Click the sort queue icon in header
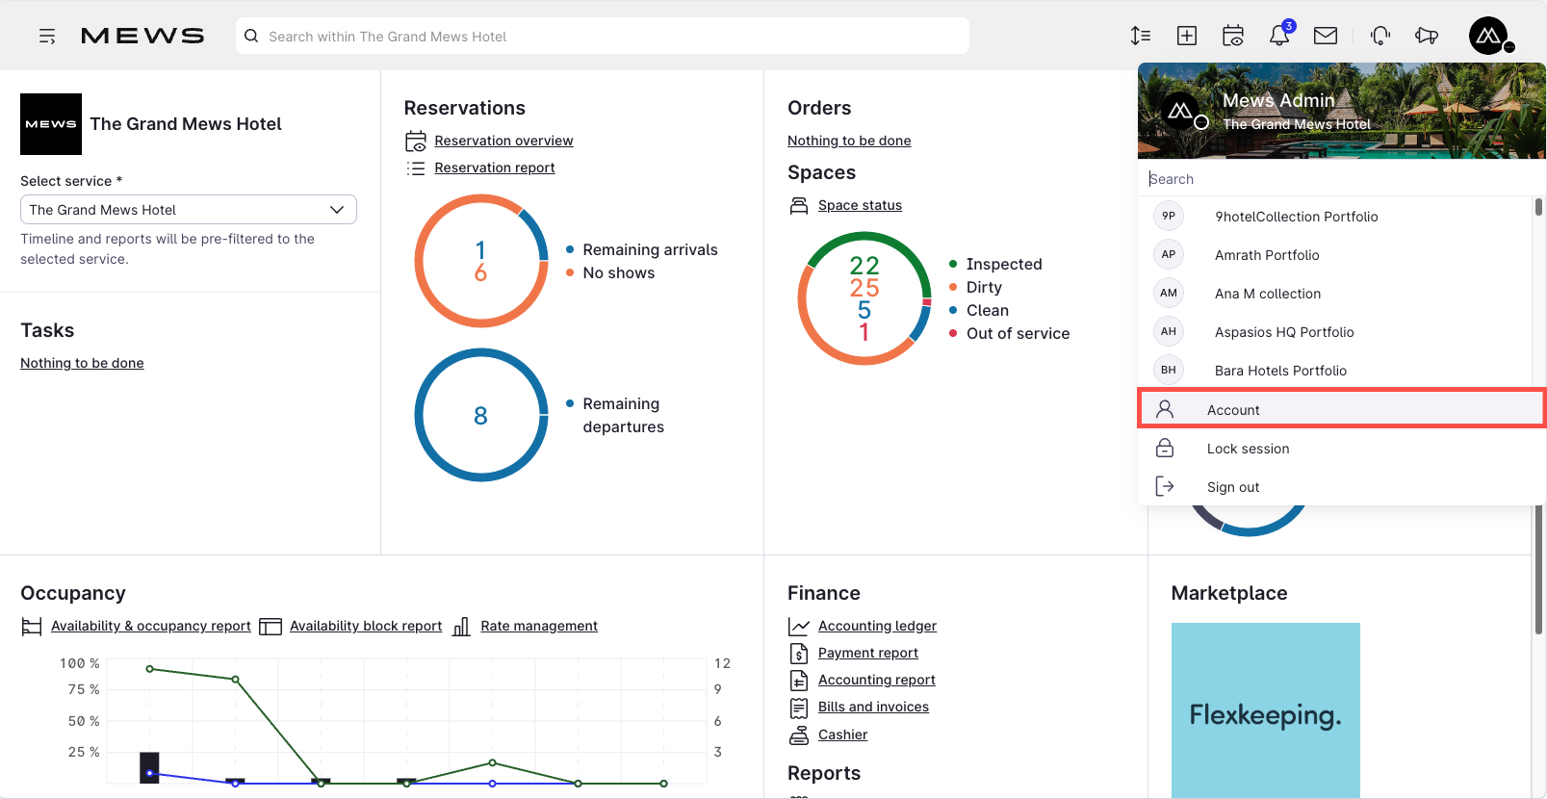The height and width of the screenshot is (799, 1547). click(1141, 36)
